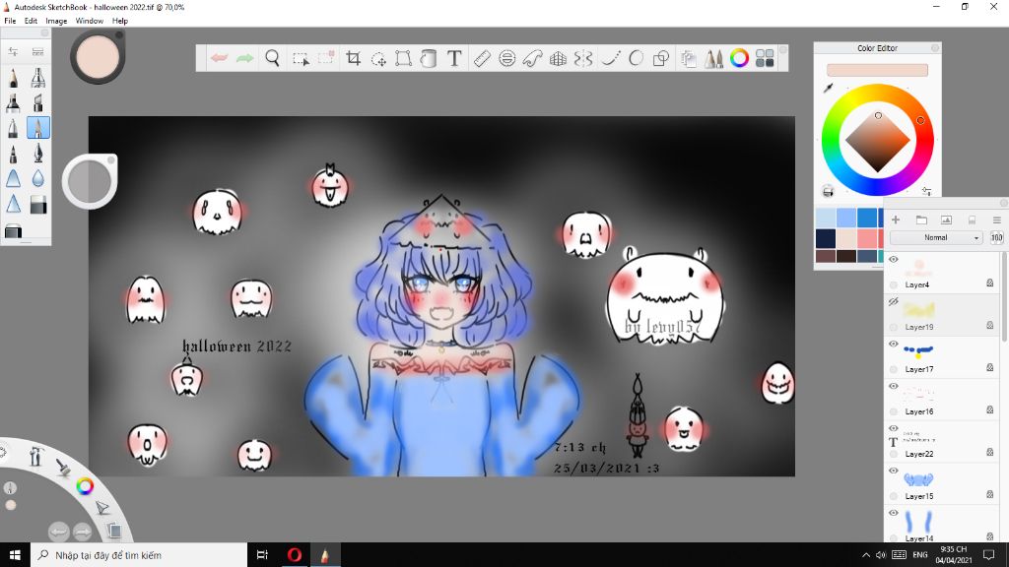The width and height of the screenshot is (1009, 567).
Task: Click the taskbar search box
Action: [x=138, y=555]
